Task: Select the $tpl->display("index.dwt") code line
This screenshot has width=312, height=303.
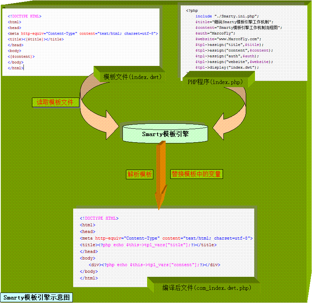Action: point(227,67)
